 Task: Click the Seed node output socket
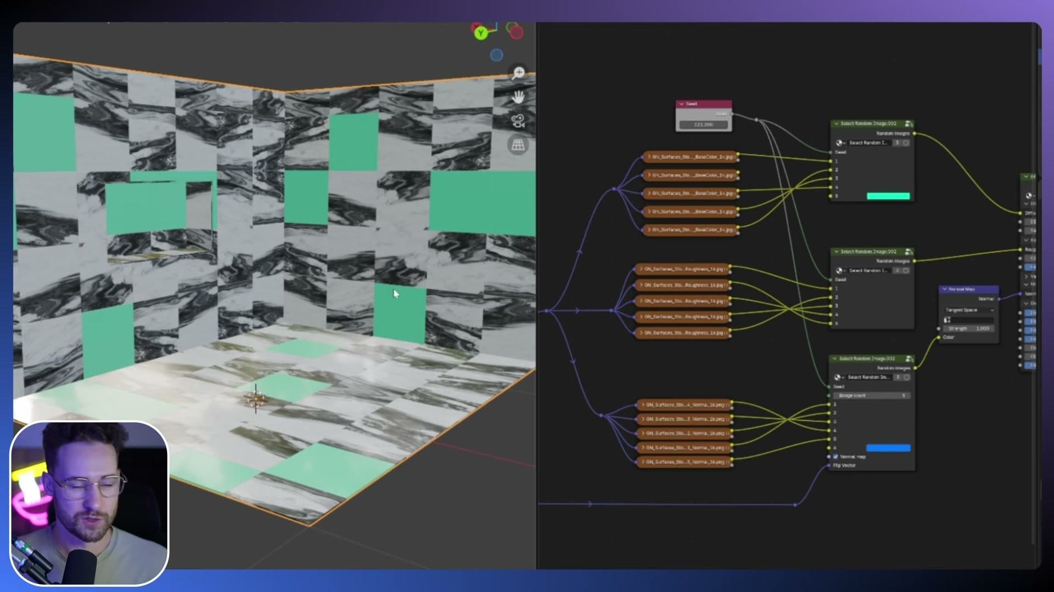click(732, 114)
